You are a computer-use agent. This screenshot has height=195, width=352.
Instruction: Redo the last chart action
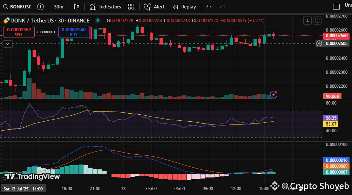point(222,7)
